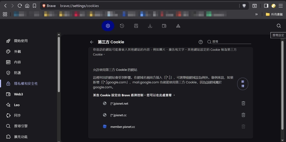Image resolution: width=286 pixels, height=142 pixels.
Task: Open the Bookmarks tab icon
Action: [136, 26]
